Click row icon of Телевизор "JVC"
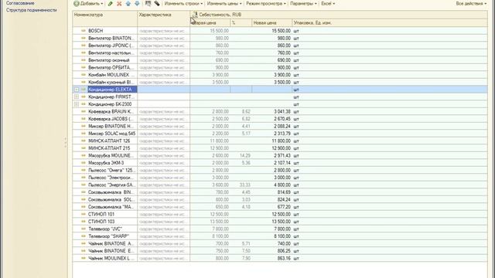Image resolution: width=495 pixels, height=278 pixels. point(84,229)
